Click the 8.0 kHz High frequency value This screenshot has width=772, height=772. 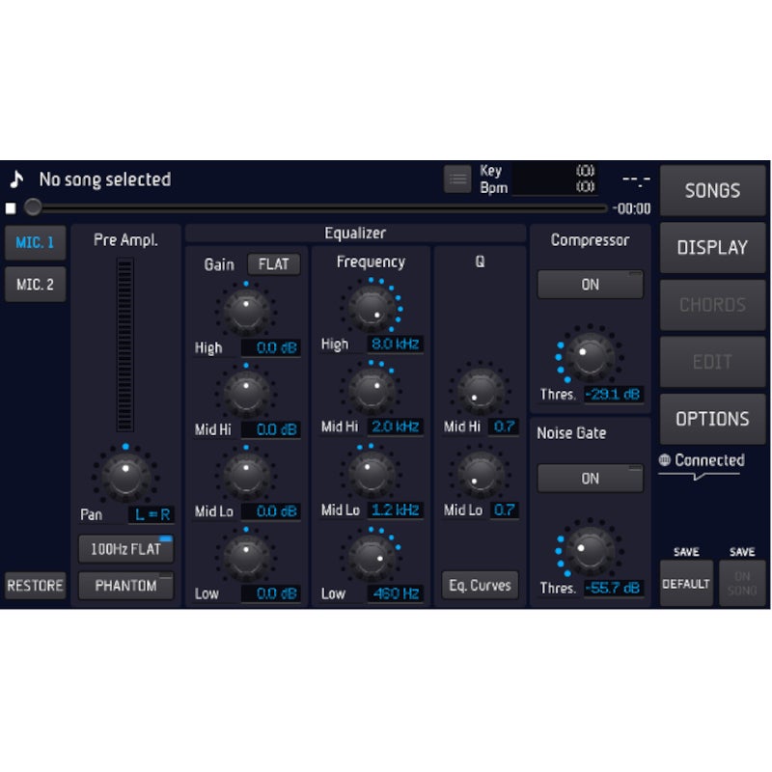[x=396, y=345]
